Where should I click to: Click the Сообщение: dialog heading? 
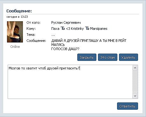pos(19,11)
